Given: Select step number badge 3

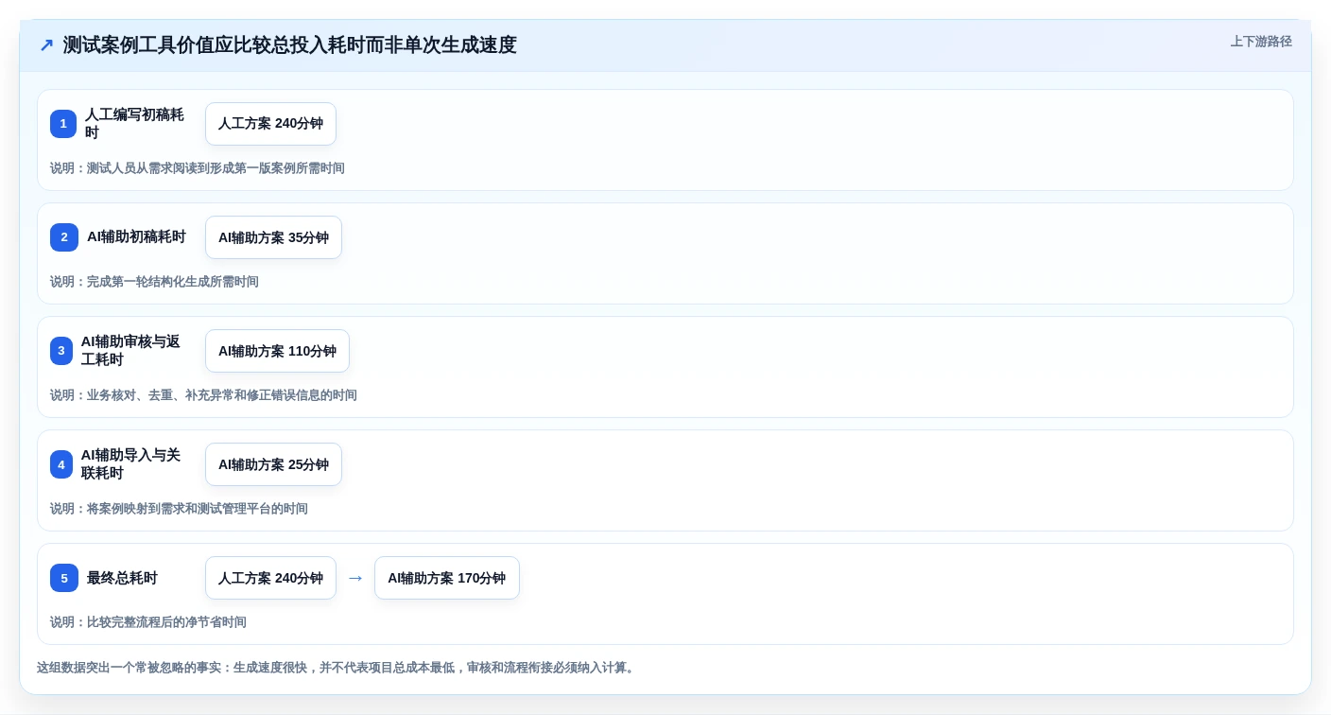Looking at the screenshot, I should (61, 351).
